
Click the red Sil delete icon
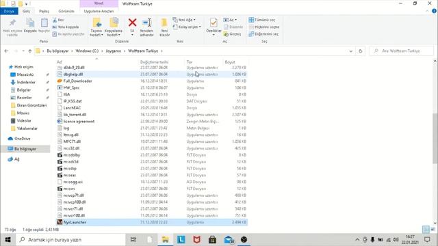click(132, 23)
